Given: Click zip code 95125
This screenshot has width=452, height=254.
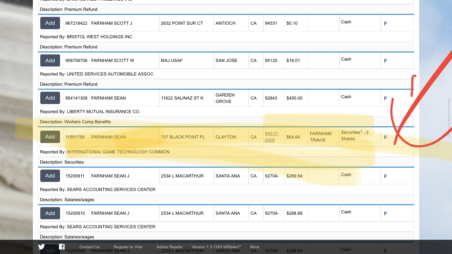Looking at the screenshot, I should 271,60.
